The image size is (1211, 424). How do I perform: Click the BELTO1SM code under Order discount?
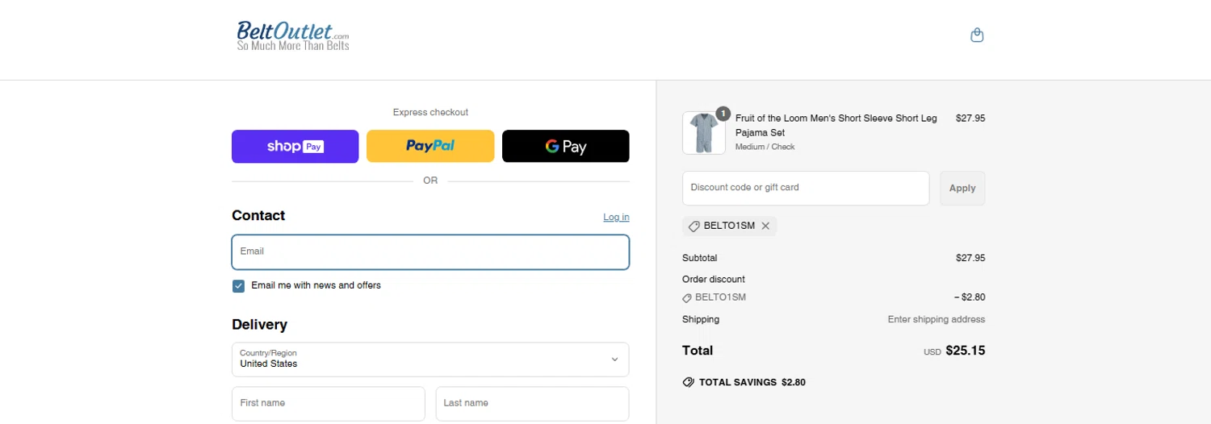[720, 297]
